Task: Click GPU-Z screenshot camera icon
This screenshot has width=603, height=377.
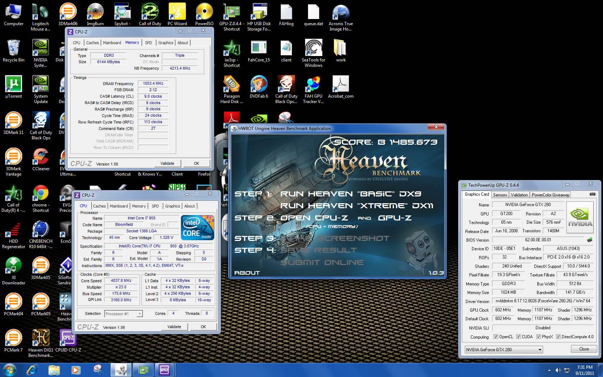Action: coord(592,194)
